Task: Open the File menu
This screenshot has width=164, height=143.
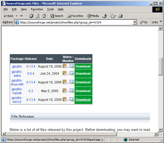Action: tap(6, 9)
